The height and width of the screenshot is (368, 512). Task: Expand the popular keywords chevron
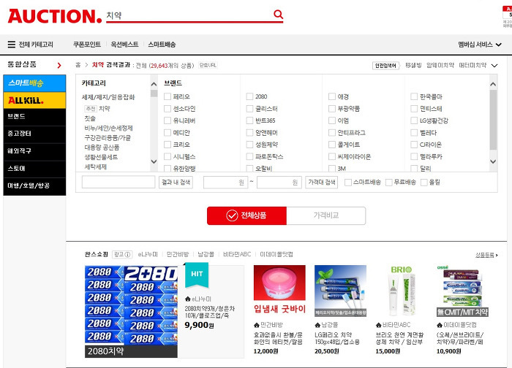(494, 66)
